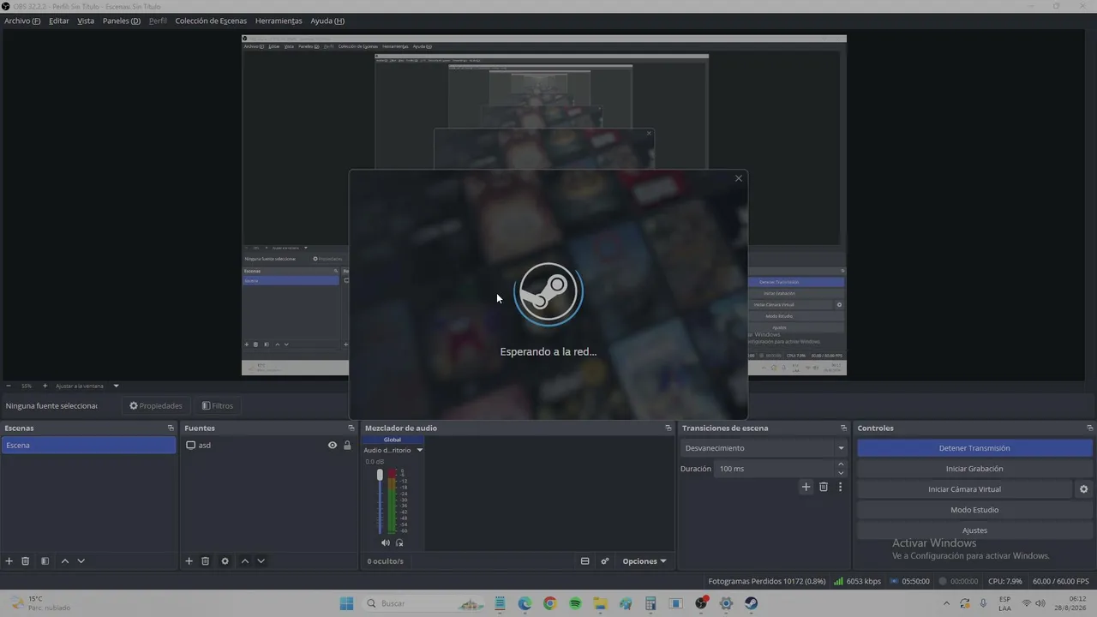This screenshot has height=617, width=1097.
Task: Undock the Transiciones de escena panel
Action: point(843,428)
